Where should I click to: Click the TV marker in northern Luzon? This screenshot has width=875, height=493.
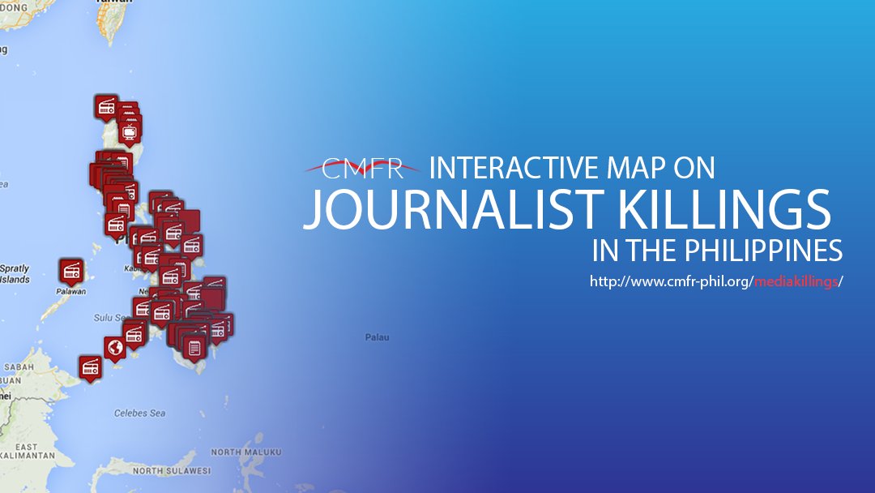coord(130,132)
